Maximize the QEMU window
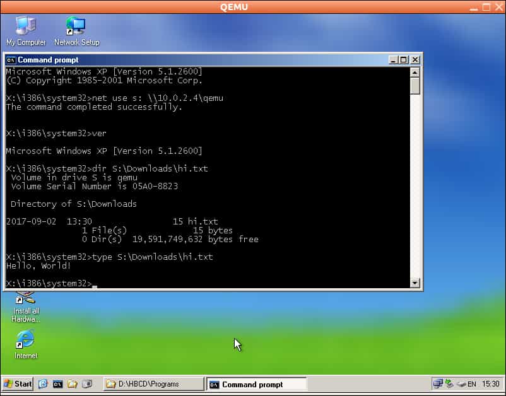Image resolution: width=506 pixels, height=396 pixels. [486, 7]
